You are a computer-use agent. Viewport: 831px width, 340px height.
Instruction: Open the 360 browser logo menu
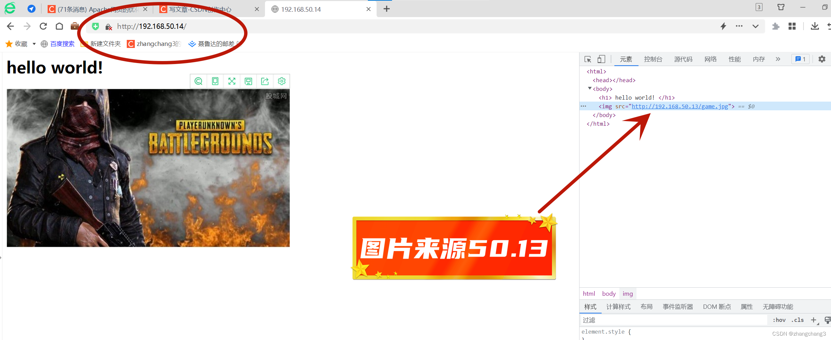pyautogui.click(x=10, y=8)
